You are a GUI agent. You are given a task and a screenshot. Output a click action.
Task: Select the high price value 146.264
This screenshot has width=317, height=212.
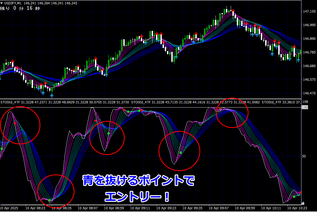coord(43,3)
